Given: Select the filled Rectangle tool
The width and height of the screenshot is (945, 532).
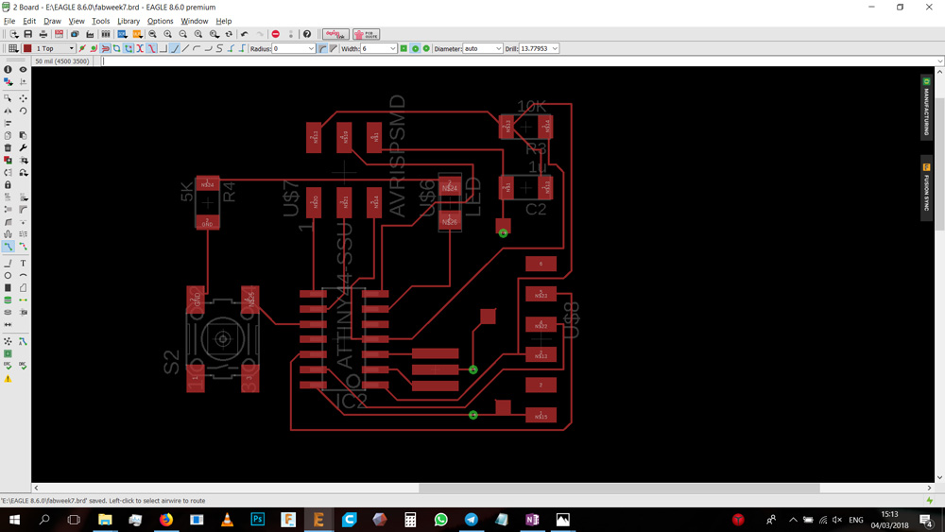Looking at the screenshot, I should (8, 288).
